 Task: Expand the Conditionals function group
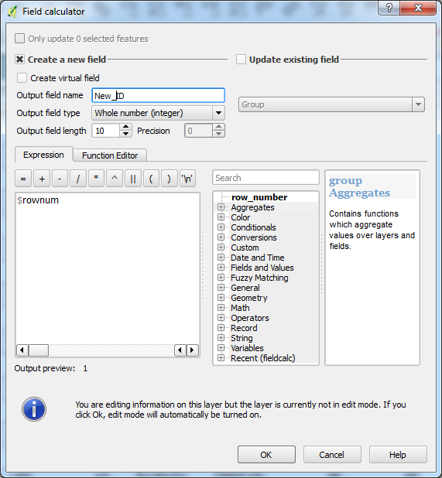(221, 227)
